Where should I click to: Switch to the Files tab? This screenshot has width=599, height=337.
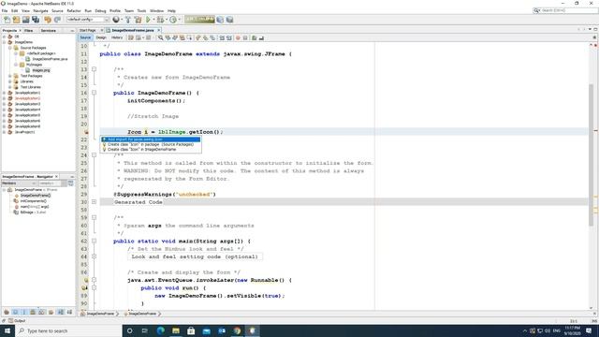click(29, 30)
